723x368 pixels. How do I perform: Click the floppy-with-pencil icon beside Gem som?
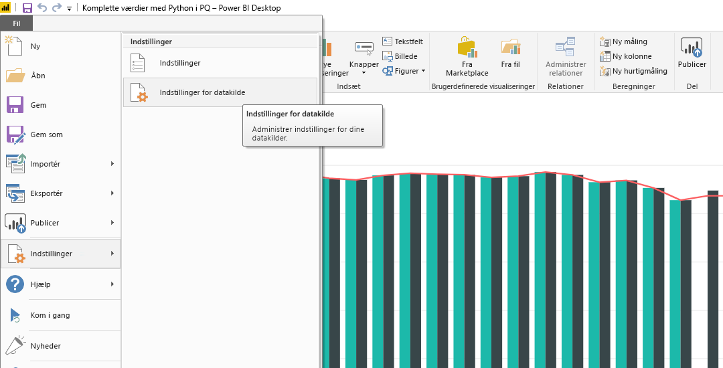(15, 134)
